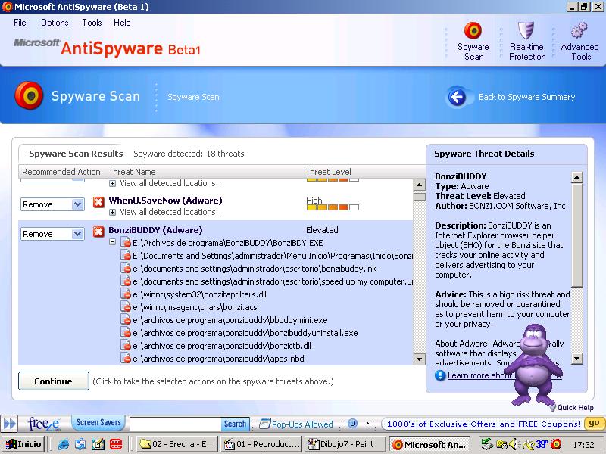Image resolution: width=606 pixels, height=454 pixels.
Task: Click the Threat Name column header
Action: click(x=132, y=172)
